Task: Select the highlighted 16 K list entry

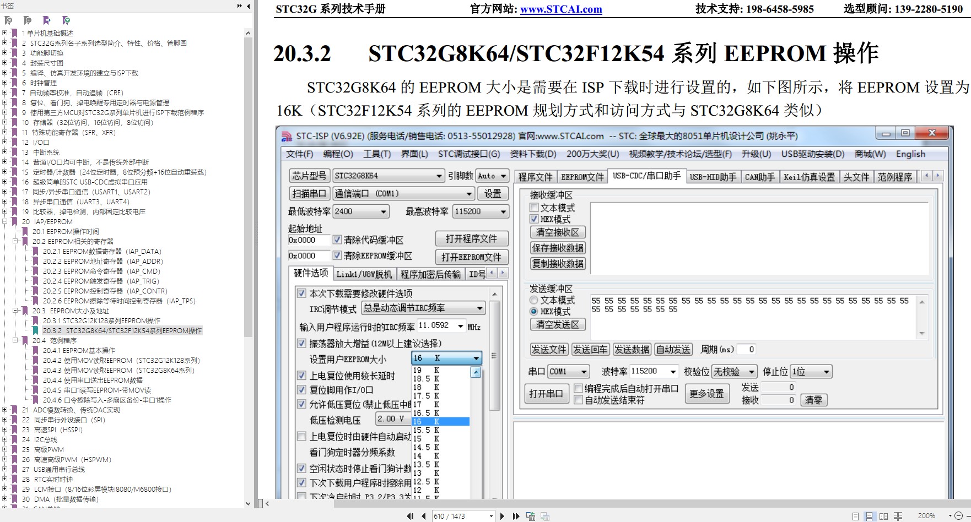Action: click(441, 421)
